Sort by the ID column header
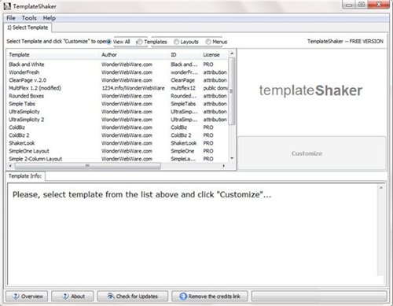The height and width of the screenshot is (306, 393). [x=185, y=55]
